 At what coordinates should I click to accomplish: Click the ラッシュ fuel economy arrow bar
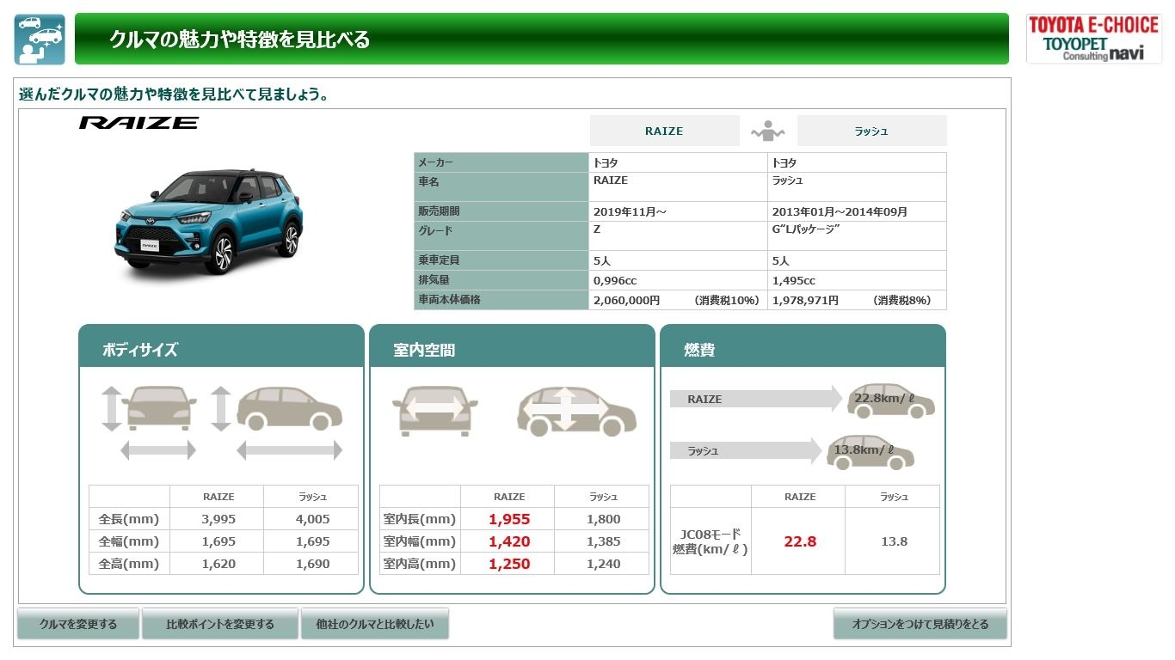(x=746, y=450)
